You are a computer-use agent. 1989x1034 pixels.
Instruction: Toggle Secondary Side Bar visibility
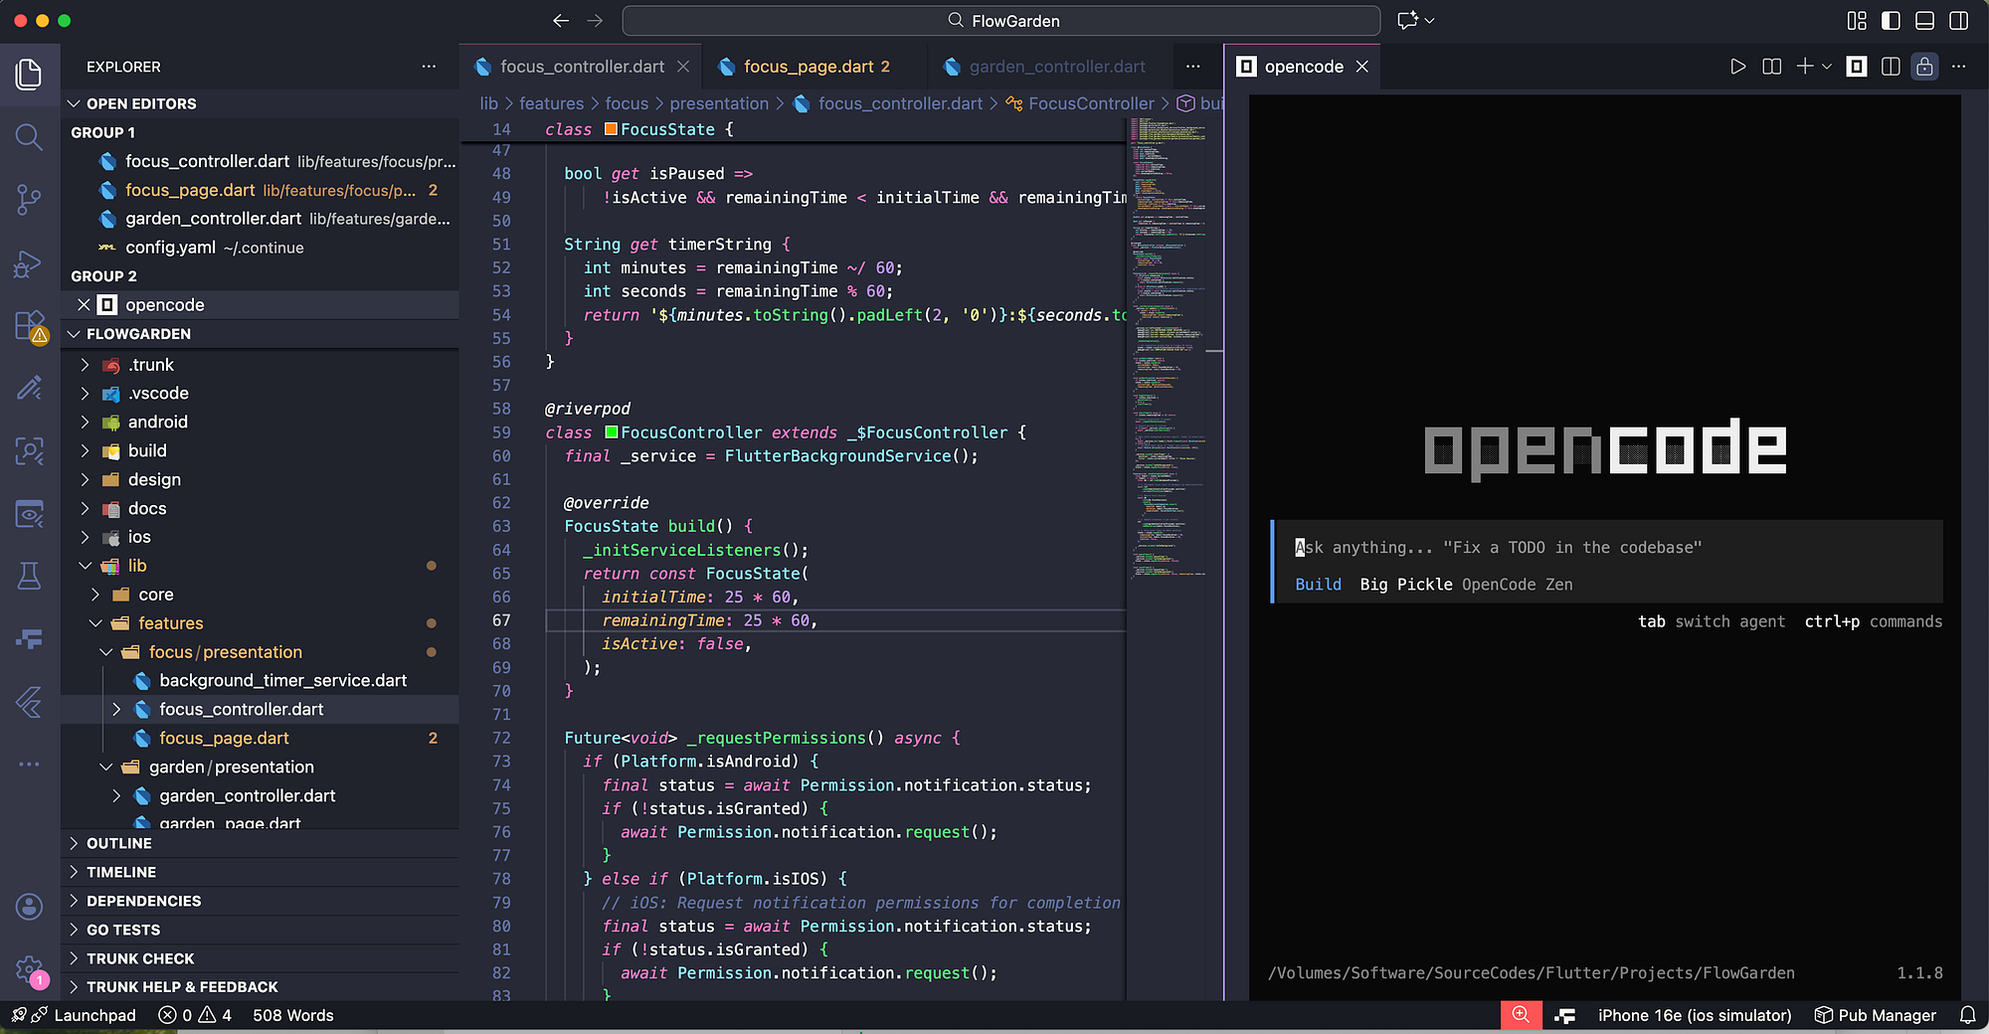coord(1958,21)
